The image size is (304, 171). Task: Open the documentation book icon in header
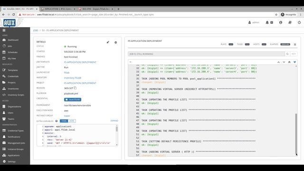pos(290,22)
